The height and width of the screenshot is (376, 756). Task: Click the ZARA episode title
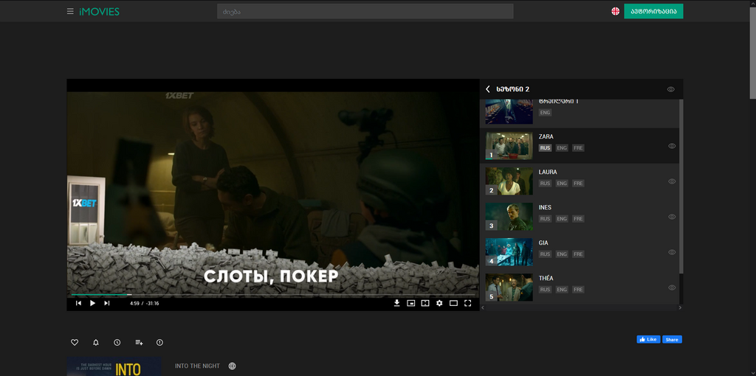click(x=546, y=136)
